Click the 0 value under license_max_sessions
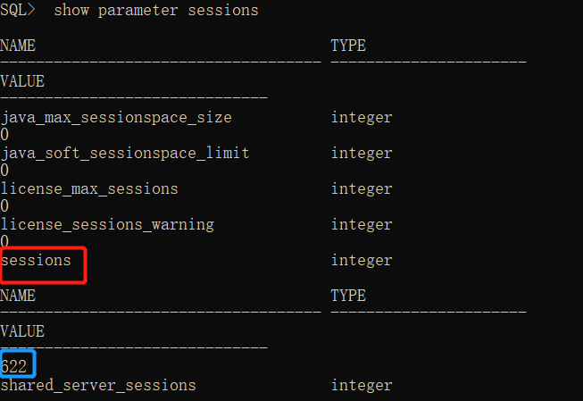The height and width of the screenshot is (401, 583). tap(4, 205)
